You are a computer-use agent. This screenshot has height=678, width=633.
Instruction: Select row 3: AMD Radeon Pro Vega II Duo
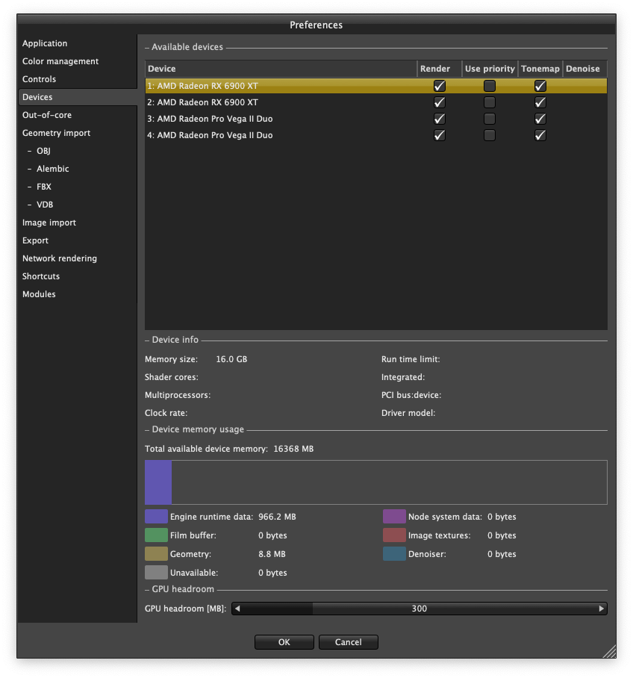tap(375, 119)
